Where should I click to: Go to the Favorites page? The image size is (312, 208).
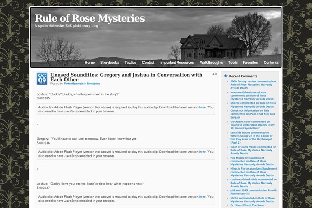[250, 62]
